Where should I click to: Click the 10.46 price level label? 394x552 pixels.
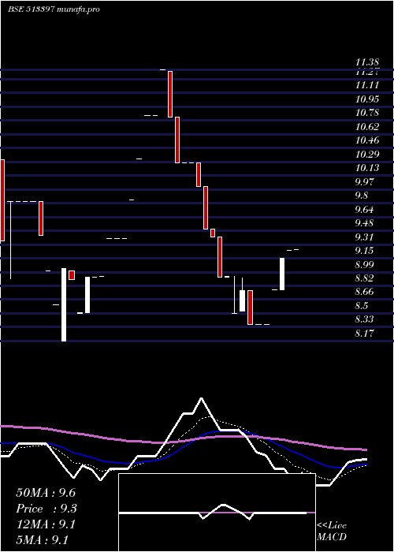[367, 140]
